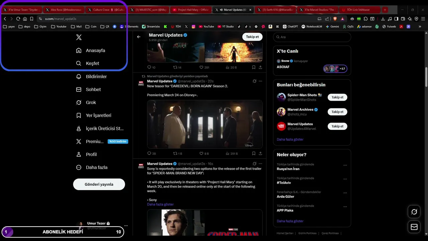This screenshot has height=241, width=428.
Task: Open a new browser tab
Action: 385,10
